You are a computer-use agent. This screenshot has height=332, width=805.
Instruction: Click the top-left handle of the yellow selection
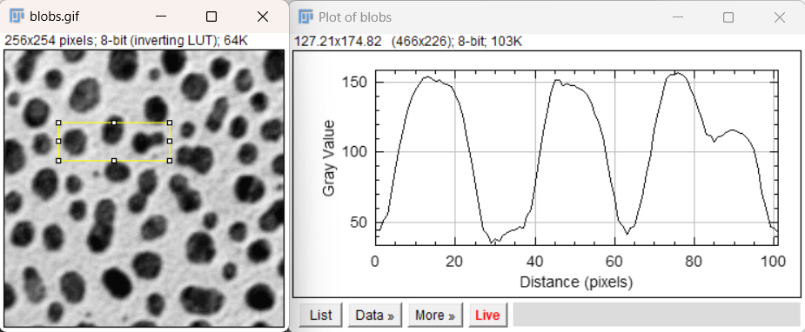pyautogui.click(x=58, y=123)
